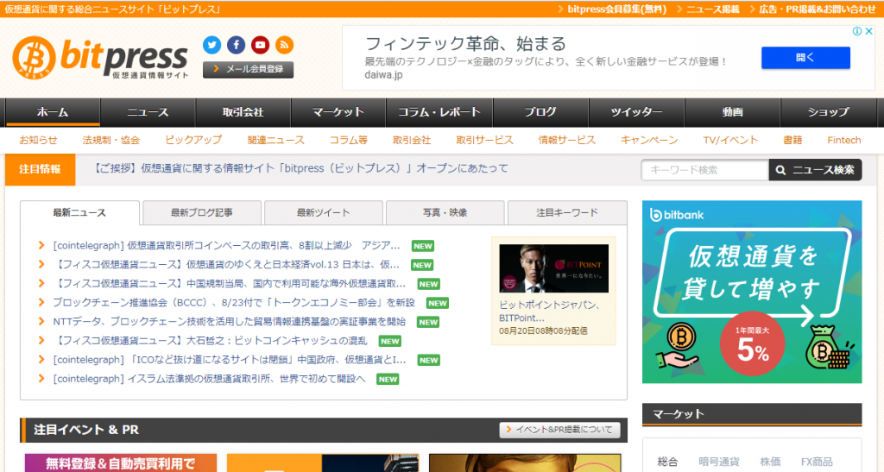Open お知らせ submenu link
Screen dimensions: 884x472
[x=38, y=141]
